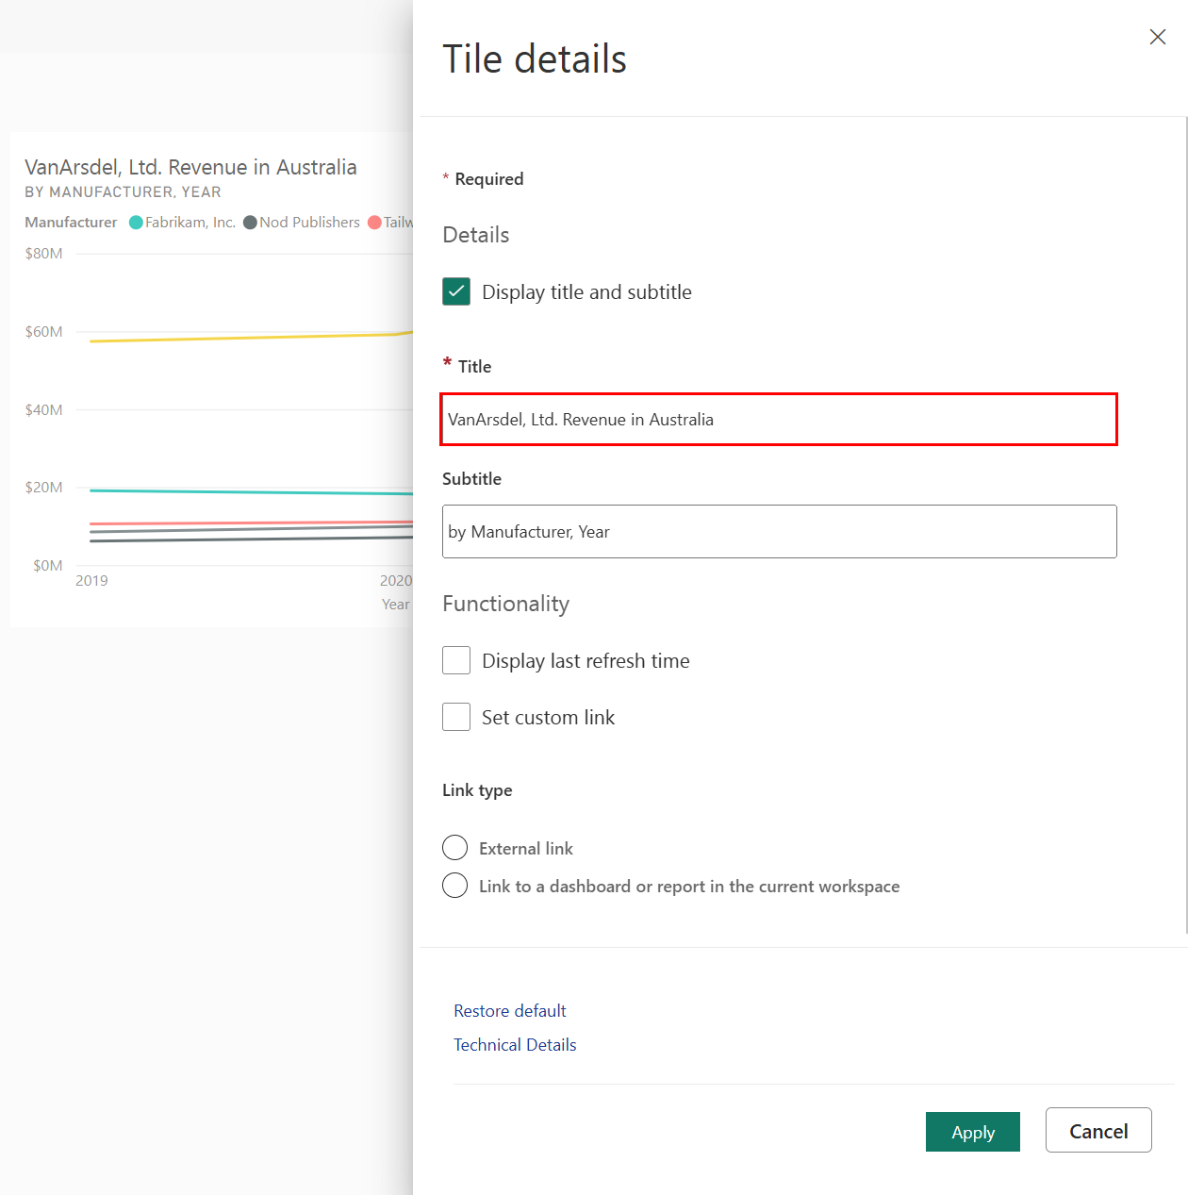Cancel the tile details edits
Image resolution: width=1188 pixels, height=1195 pixels.
coord(1098,1130)
